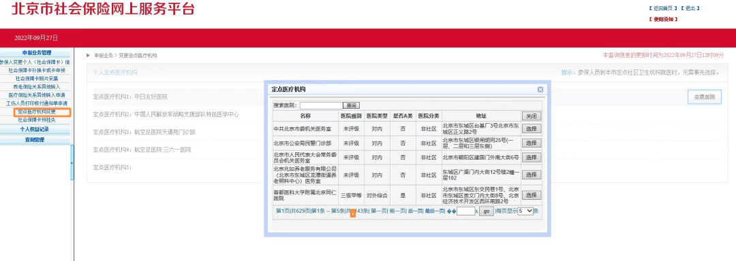Open the 每页显示 rows-per-page dropdown
The width and height of the screenshot is (736, 261).
pyautogui.click(x=525, y=211)
